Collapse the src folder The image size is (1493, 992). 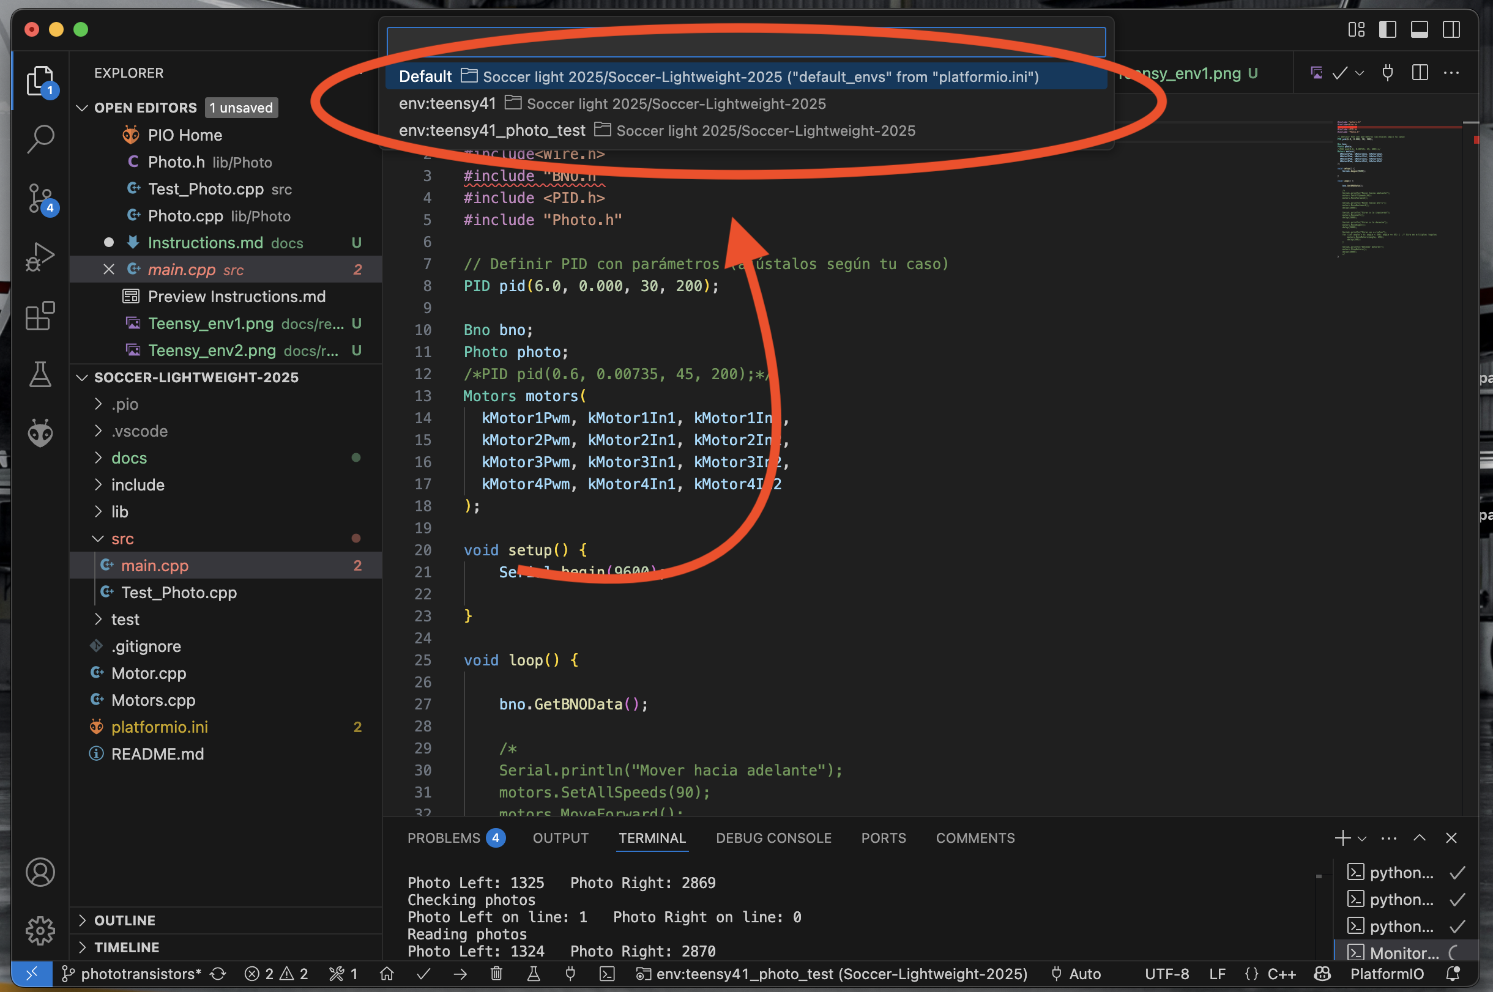point(122,539)
